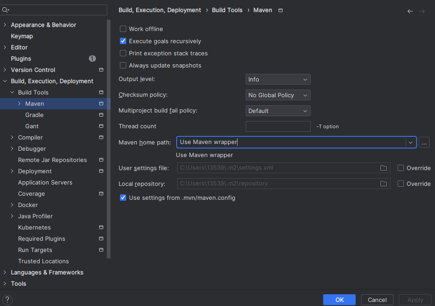Select Gradle under Build Tools
The image size is (435, 306).
(x=34, y=115)
